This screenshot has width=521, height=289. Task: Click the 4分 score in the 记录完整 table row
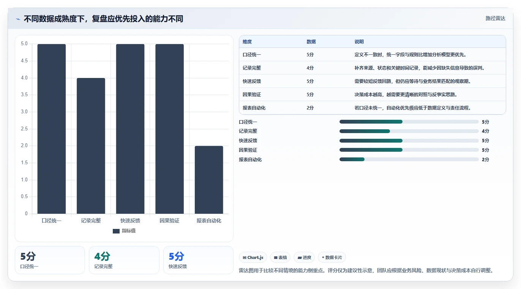coord(310,68)
